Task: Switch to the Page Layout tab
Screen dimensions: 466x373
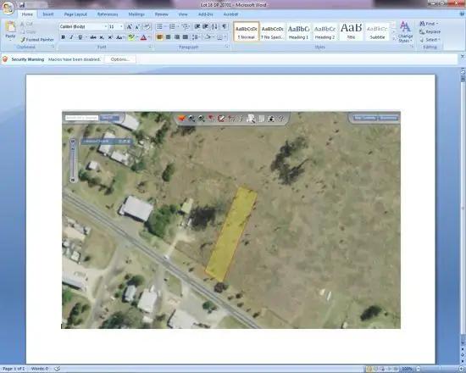Action: 75,14
